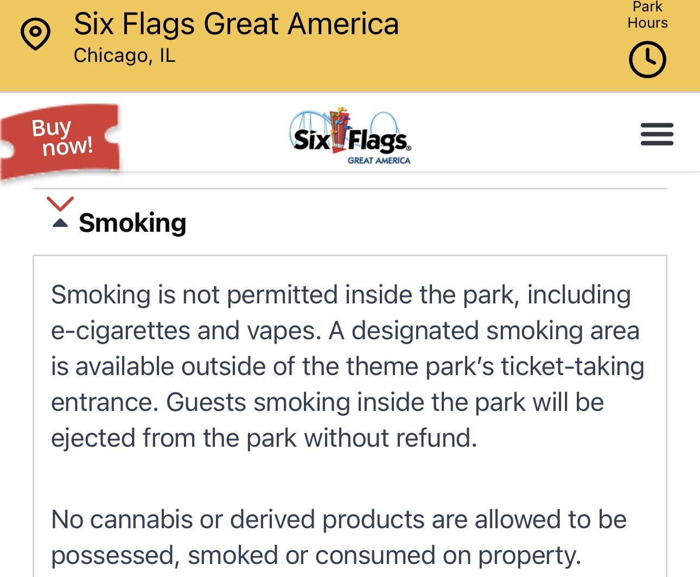700x577 pixels.
Task: Collapse Smoking section with dark triangle
Action: pos(60,223)
